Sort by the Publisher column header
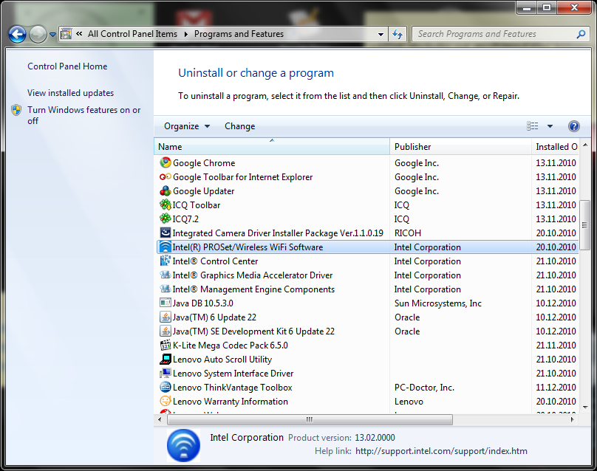Viewport: 597px width, 471px height. [x=460, y=147]
